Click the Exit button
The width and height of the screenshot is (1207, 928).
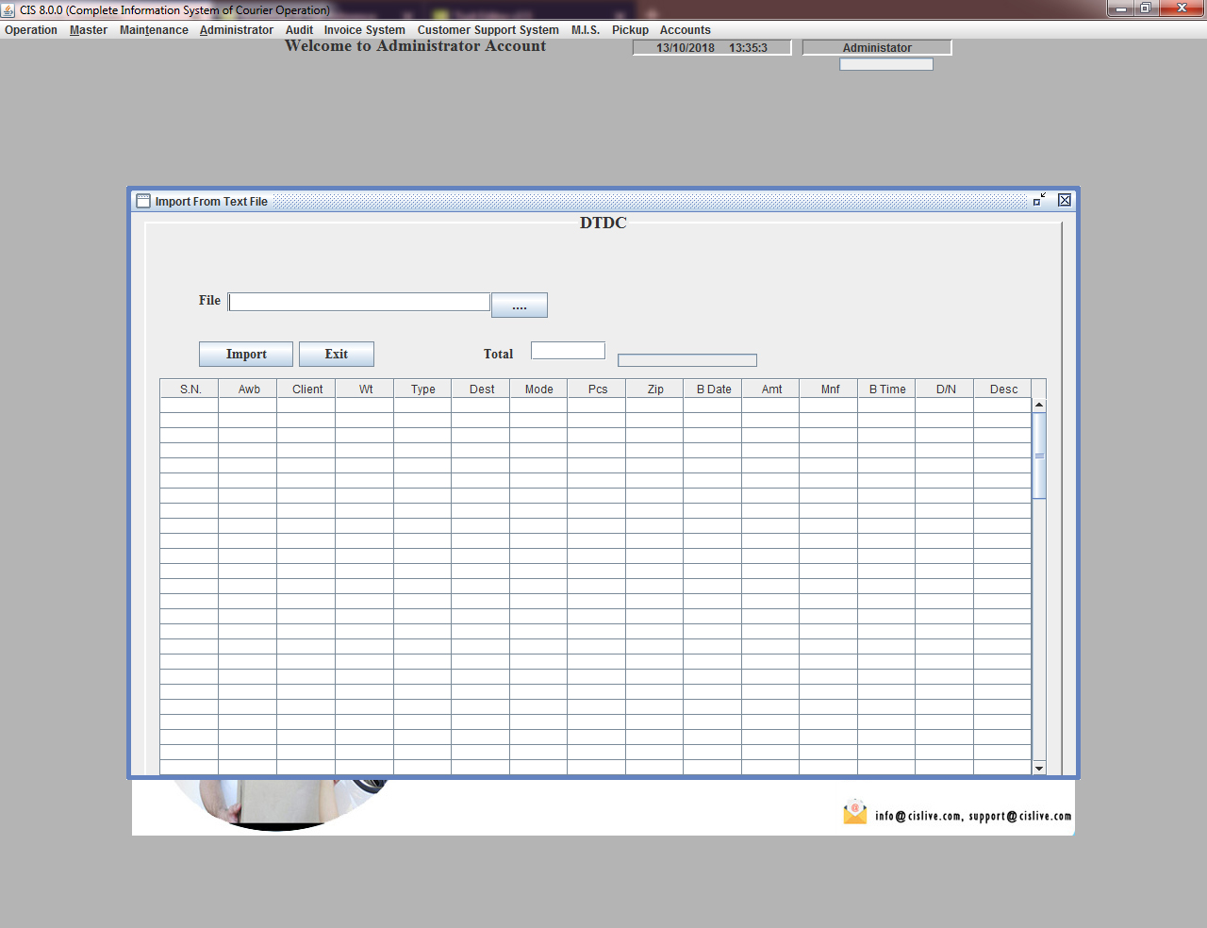pos(337,354)
